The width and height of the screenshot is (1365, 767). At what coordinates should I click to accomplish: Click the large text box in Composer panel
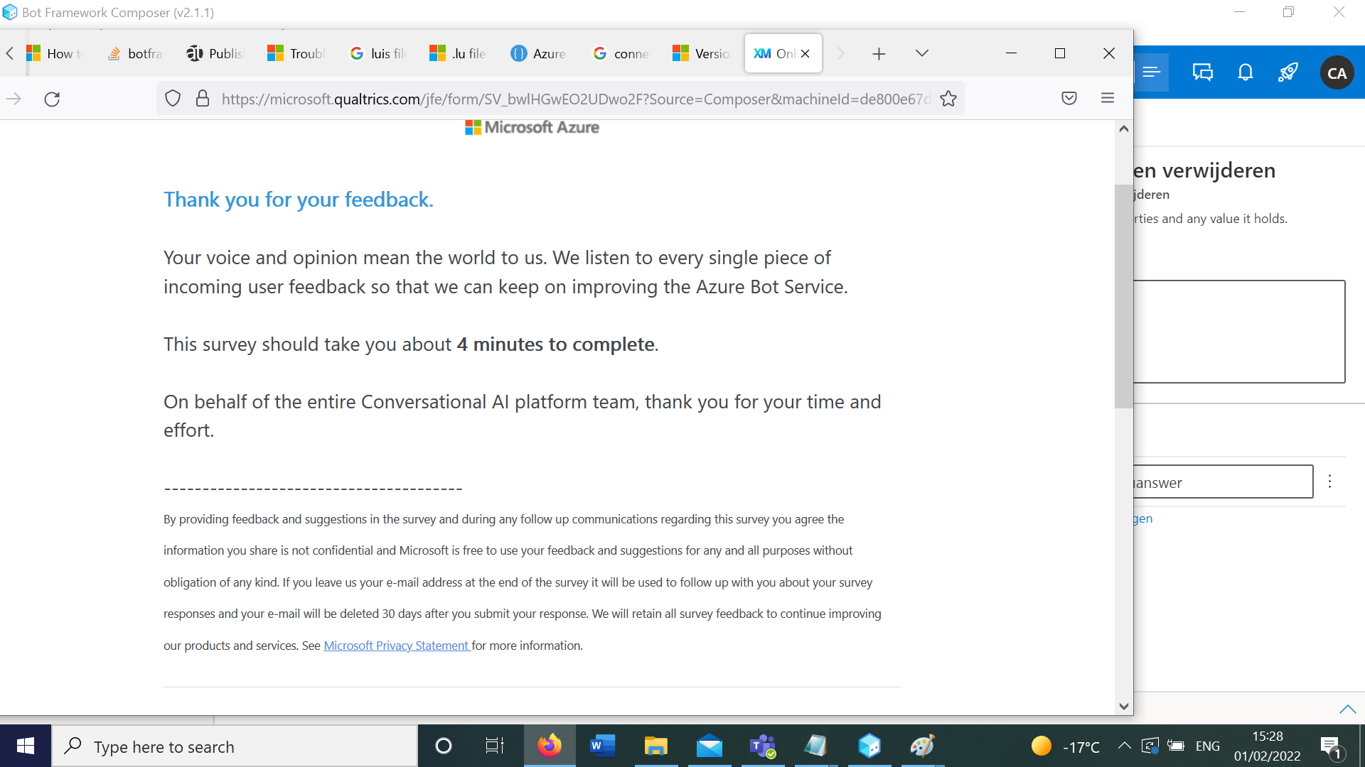click(1238, 332)
